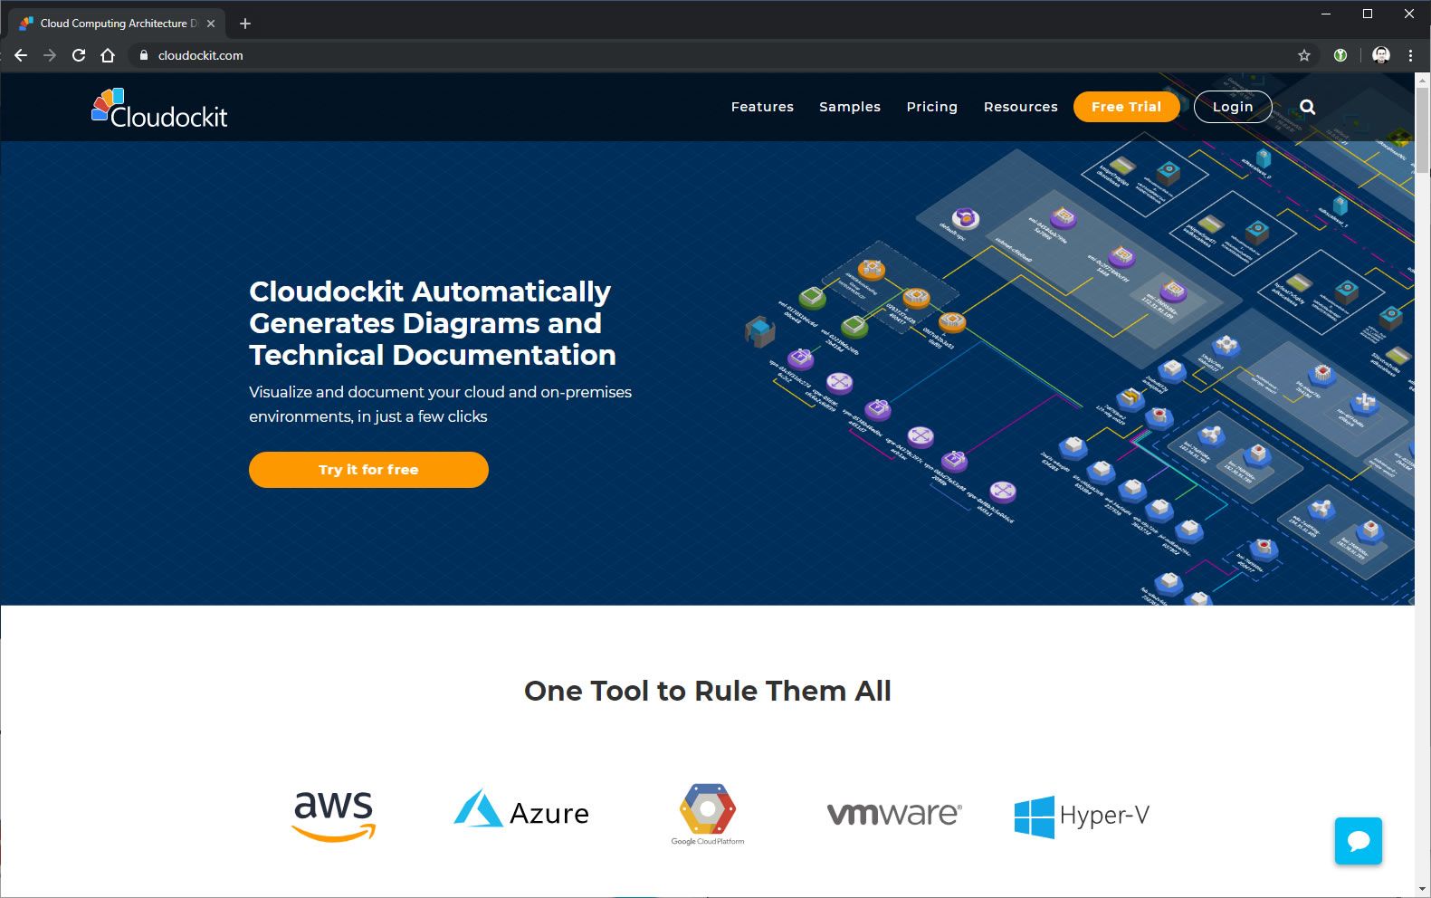Click the One Tool to Rule Them All heading

pos(708,691)
